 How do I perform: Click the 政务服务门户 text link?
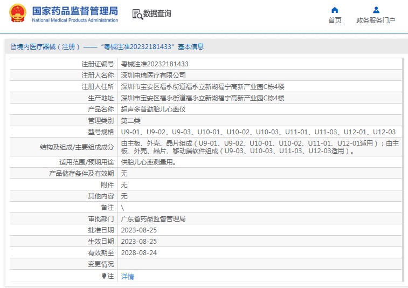376,20
